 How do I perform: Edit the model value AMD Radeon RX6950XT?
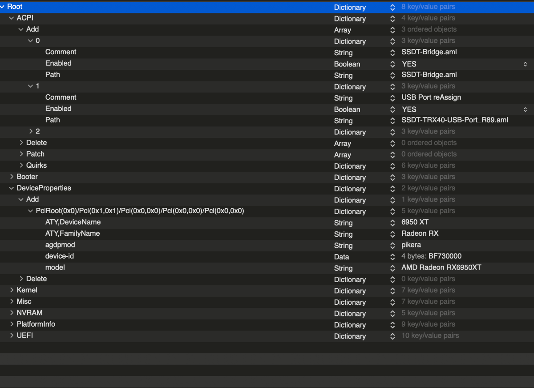441,268
